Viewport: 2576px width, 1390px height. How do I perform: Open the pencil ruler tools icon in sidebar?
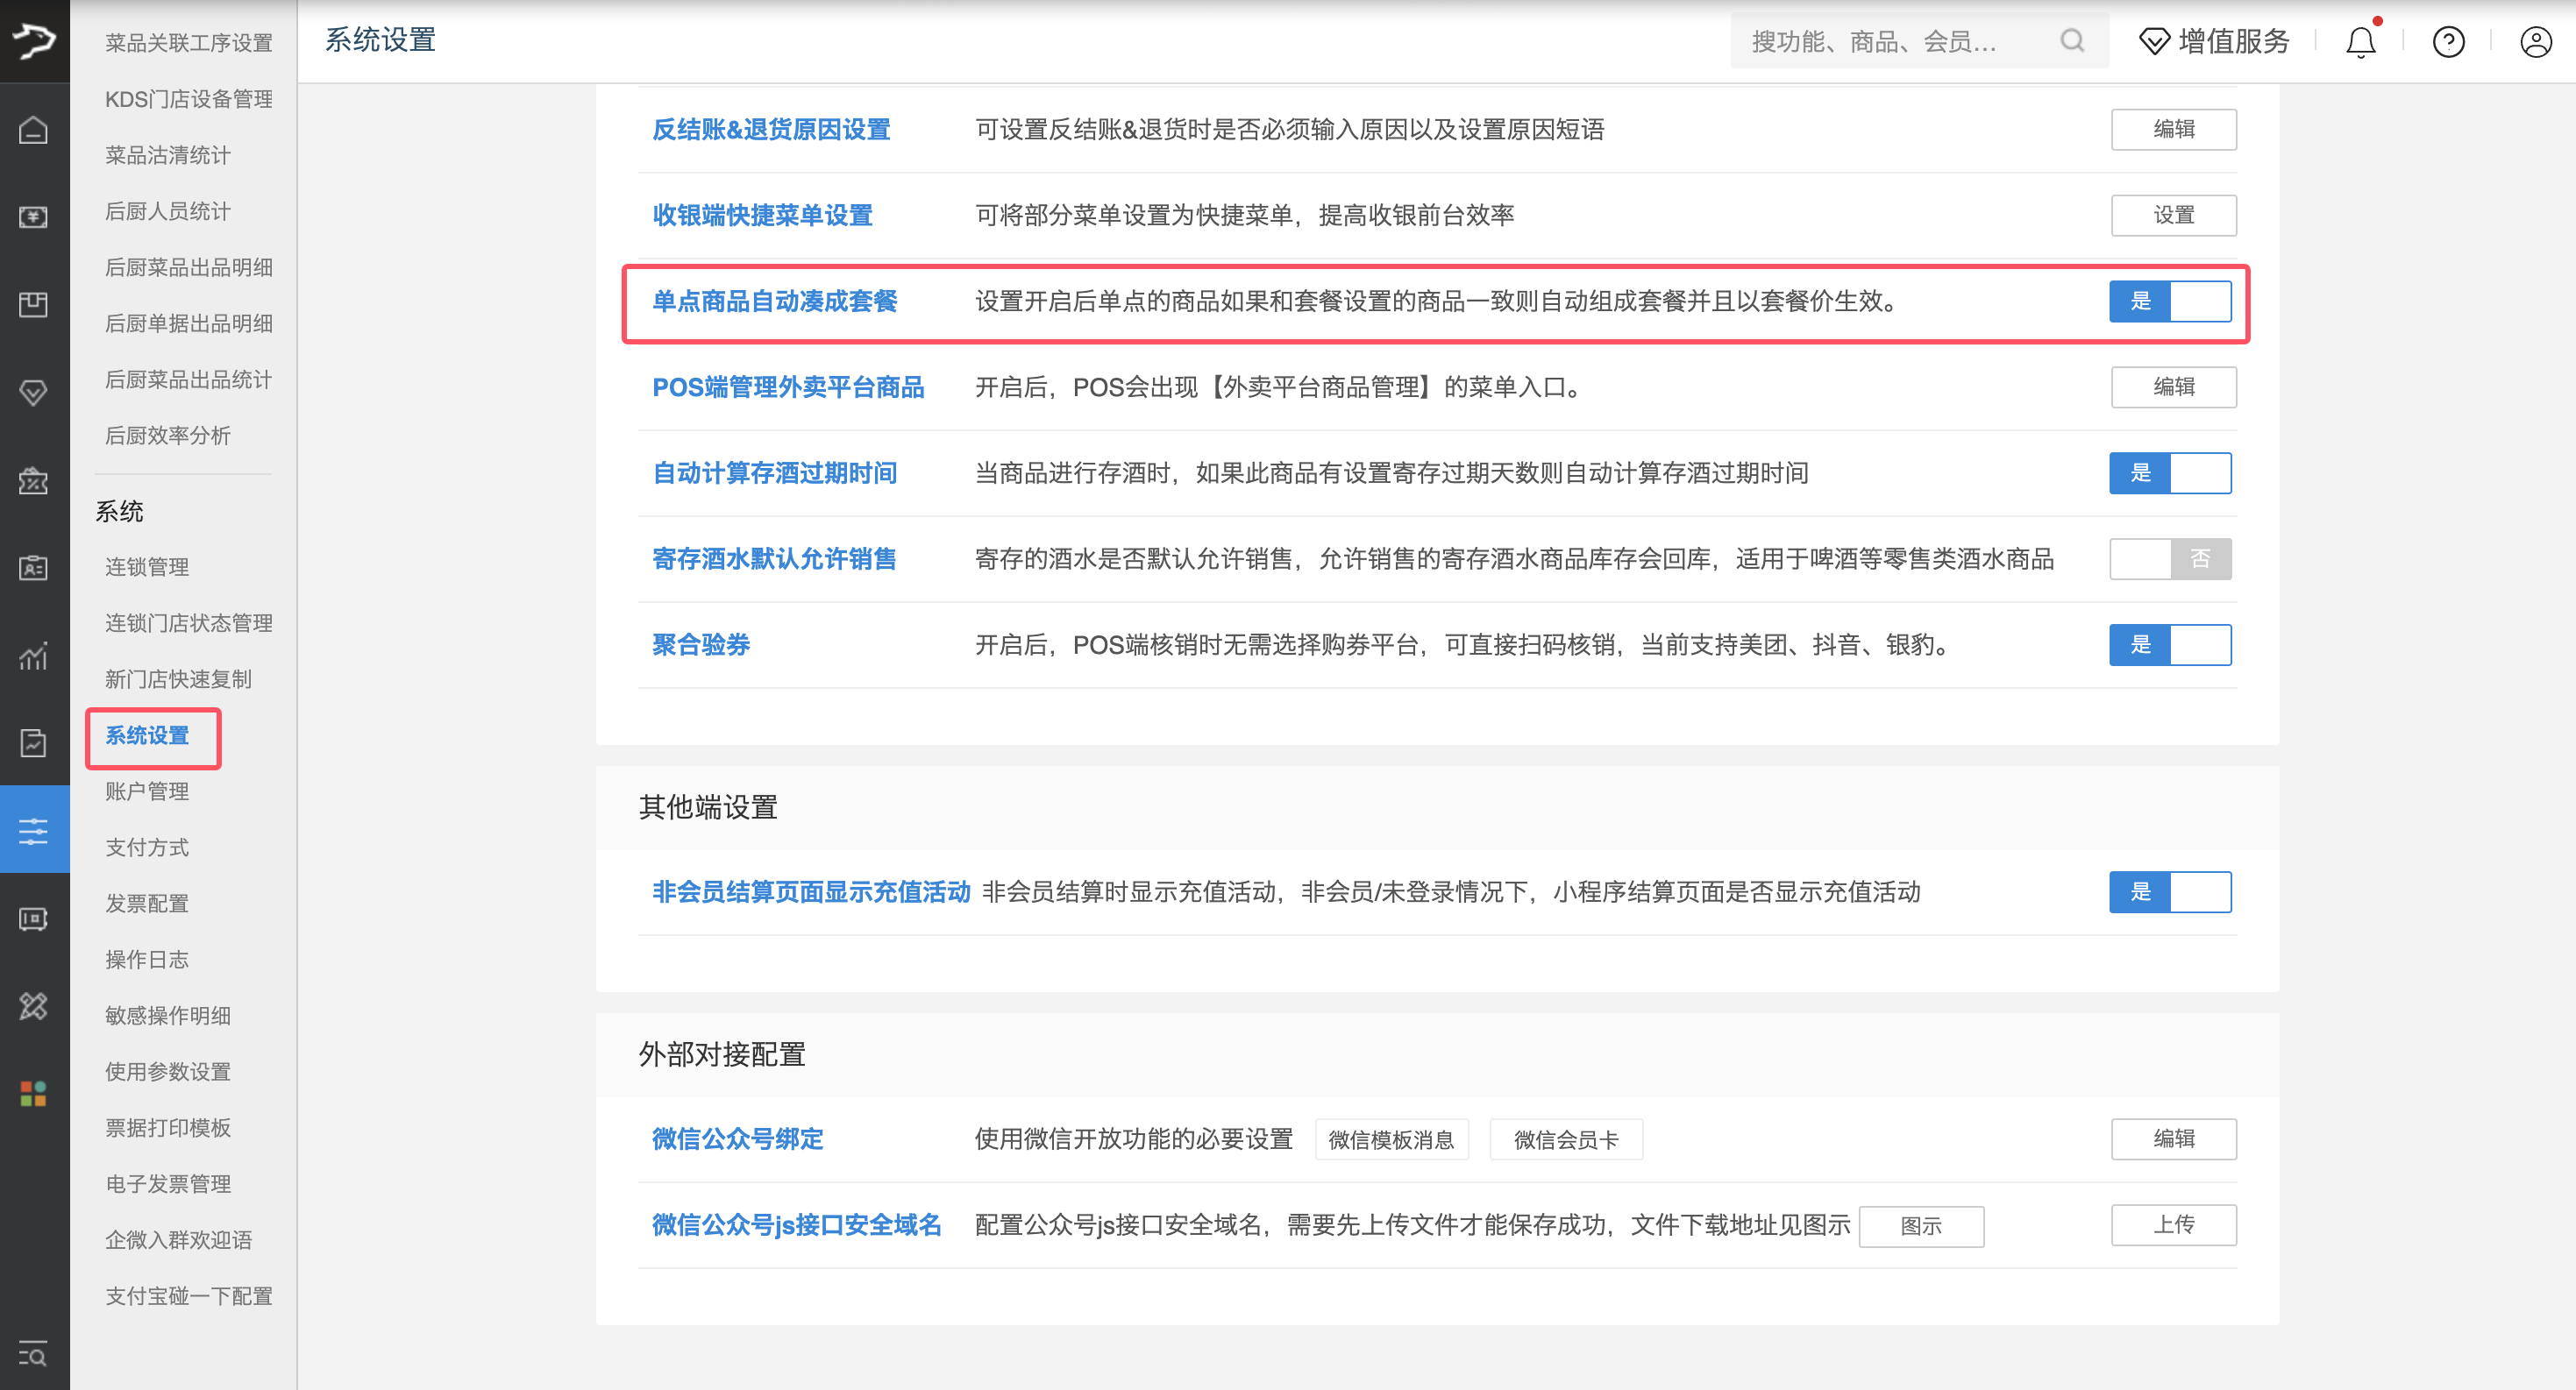34,1006
